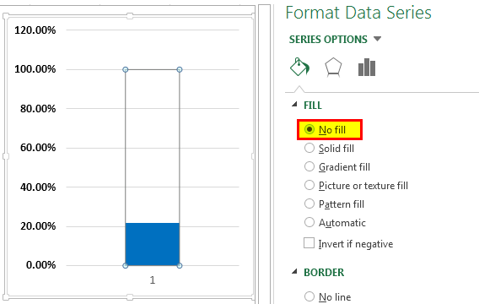The width and height of the screenshot is (479, 304).
Task: Click the empty outlined bar series
Action: point(153,146)
